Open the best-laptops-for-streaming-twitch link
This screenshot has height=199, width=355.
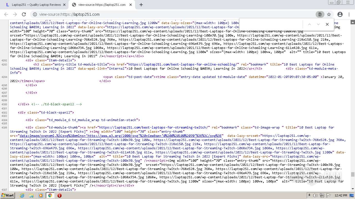[153, 127]
